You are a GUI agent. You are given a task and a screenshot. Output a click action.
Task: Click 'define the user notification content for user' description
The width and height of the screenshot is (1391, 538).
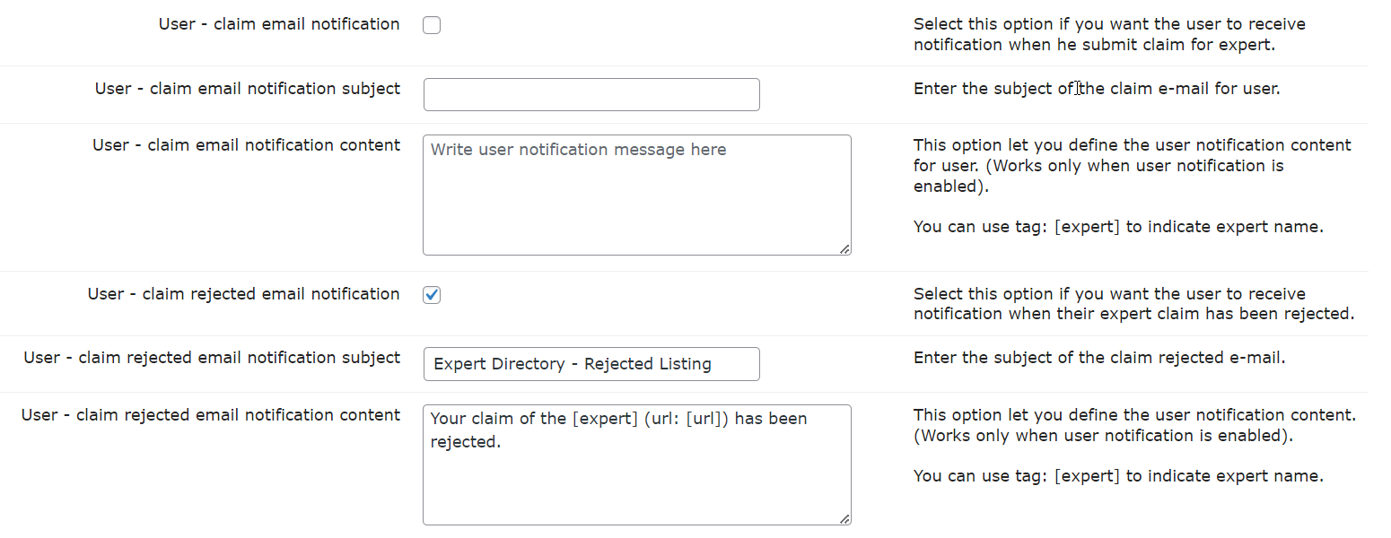(x=1133, y=166)
